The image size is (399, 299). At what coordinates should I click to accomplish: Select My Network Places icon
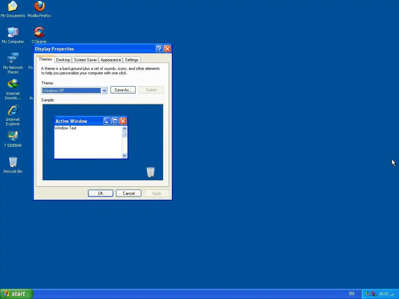point(13,63)
